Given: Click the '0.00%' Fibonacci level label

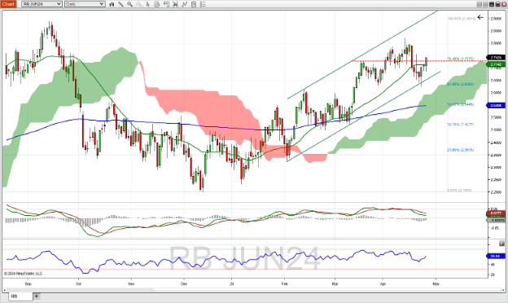Looking at the screenshot, I should pyautogui.click(x=459, y=191).
